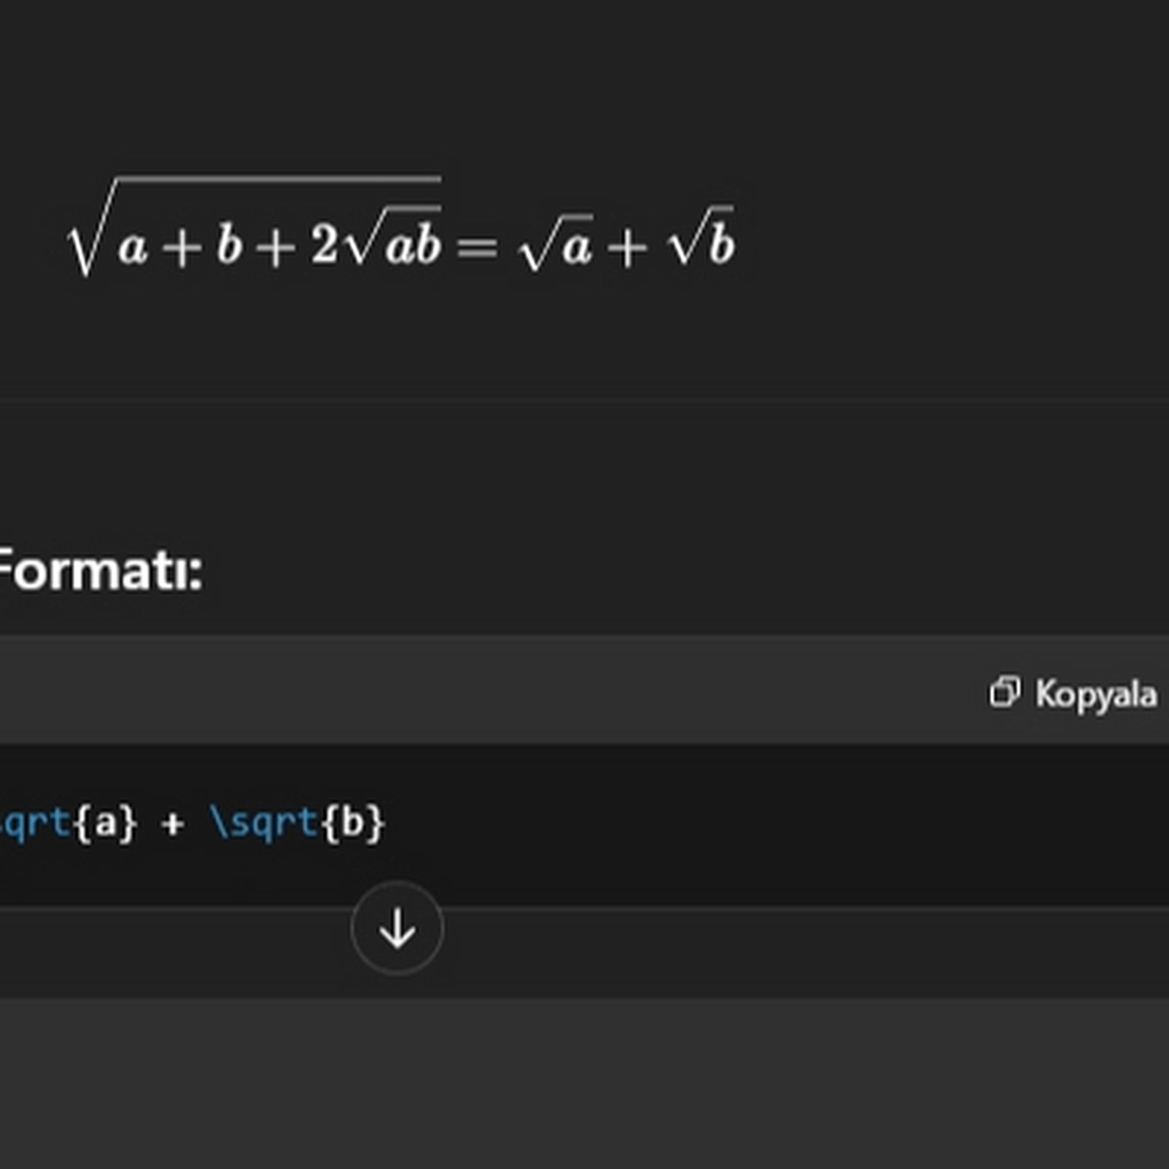Image resolution: width=1169 pixels, height=1169 pixels.
Task: Click the blue \sqrt token before {b}
Action: point(264,823)
